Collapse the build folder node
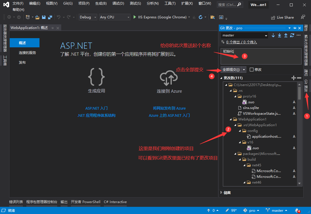 pos(240,159)
